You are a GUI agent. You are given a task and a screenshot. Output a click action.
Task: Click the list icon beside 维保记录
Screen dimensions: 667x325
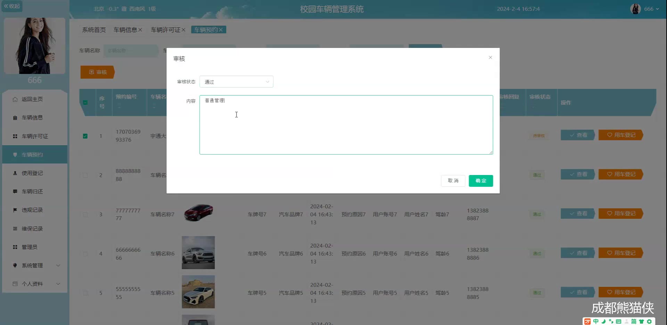(x=15, y=228)
